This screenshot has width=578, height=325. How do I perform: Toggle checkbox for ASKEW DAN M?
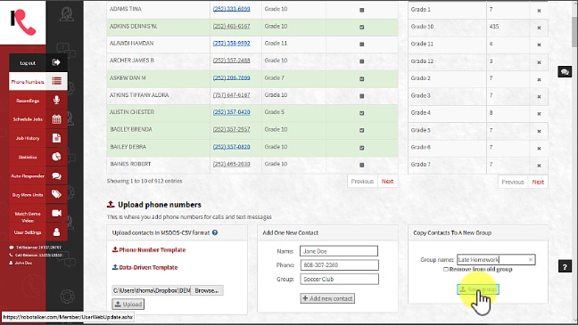(x=361, y=78)
